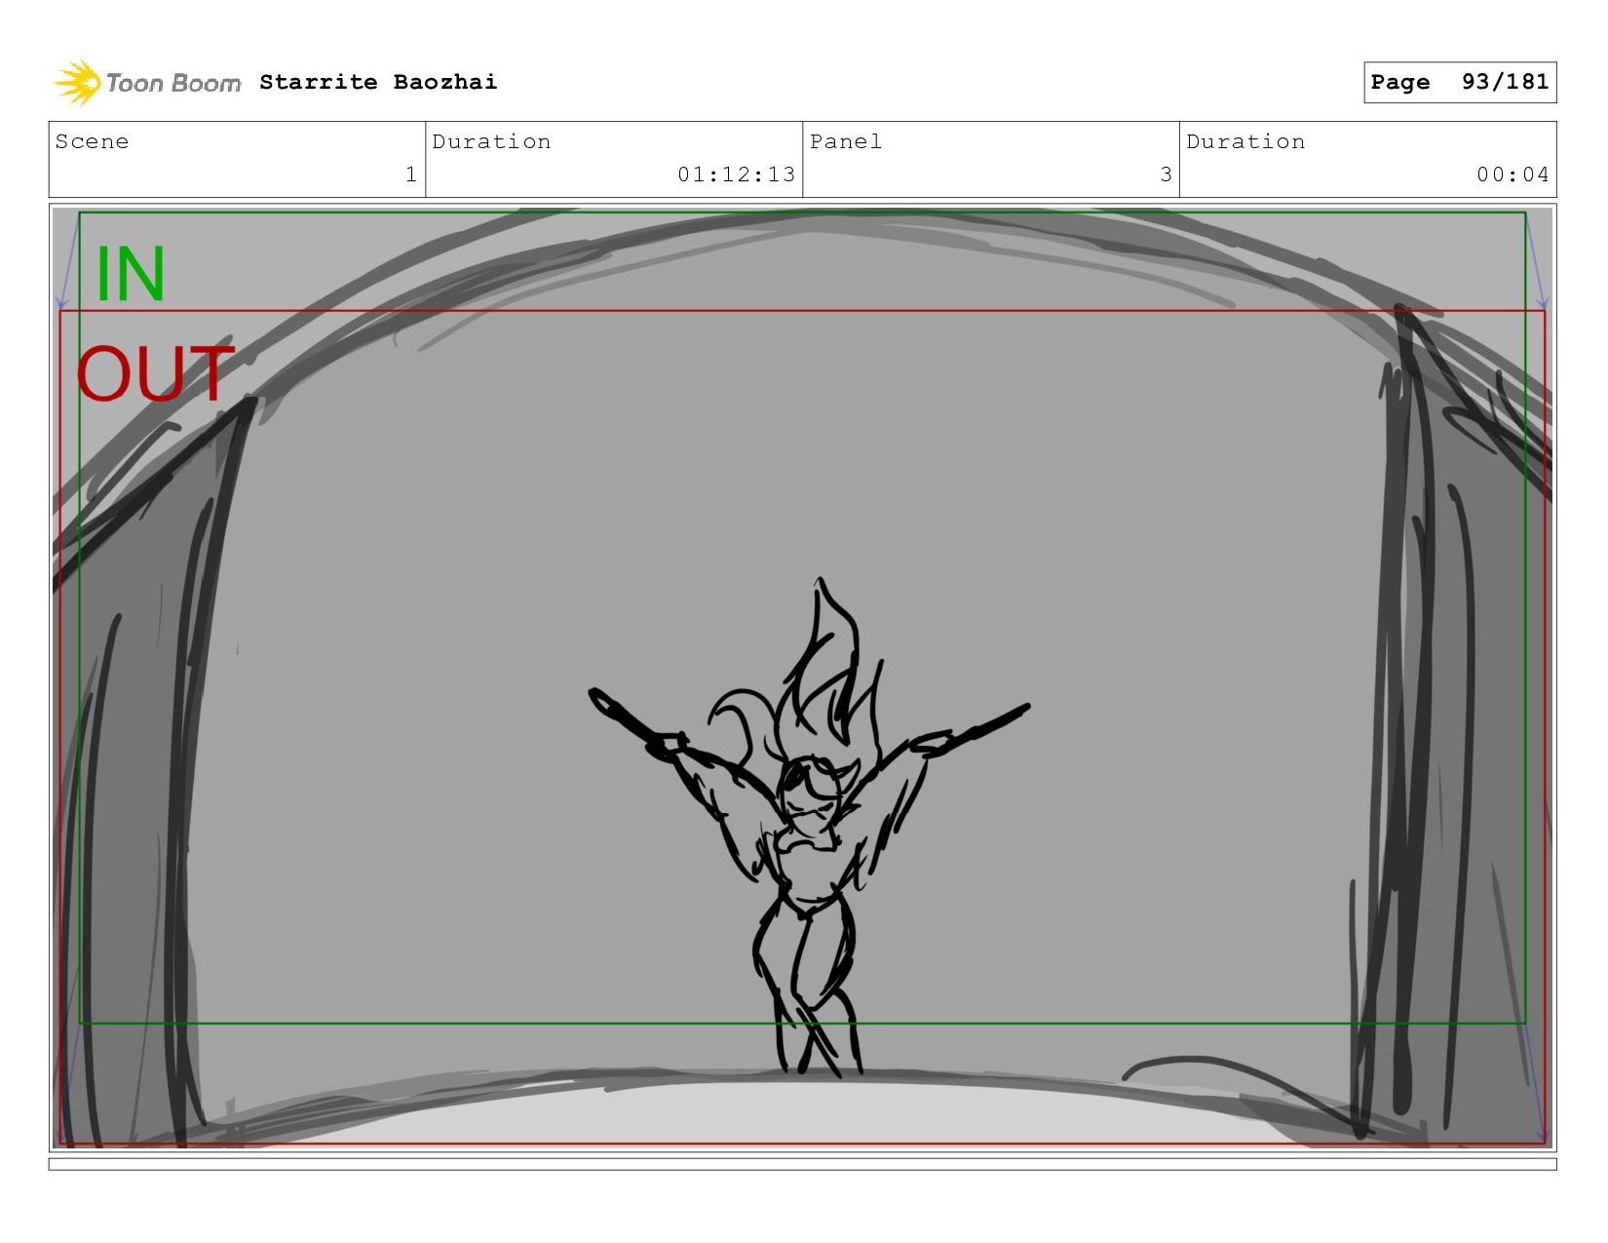
Task: Click the storyboard panel character sketch
Action: [x=809, y=829]
